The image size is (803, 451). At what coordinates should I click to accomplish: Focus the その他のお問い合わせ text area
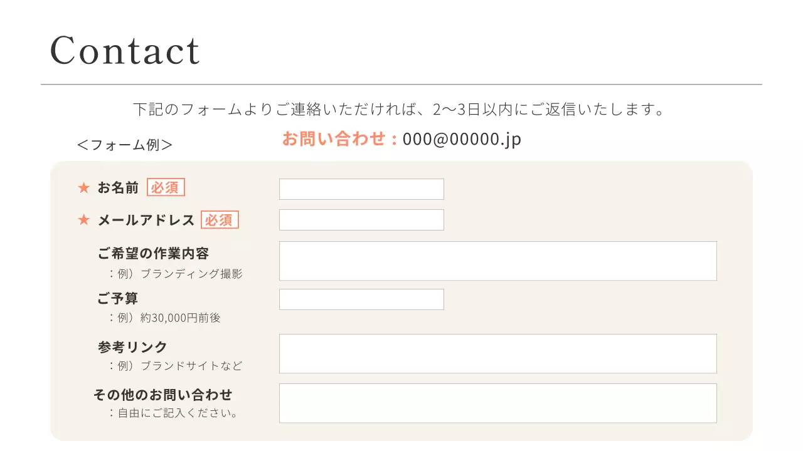497,403
